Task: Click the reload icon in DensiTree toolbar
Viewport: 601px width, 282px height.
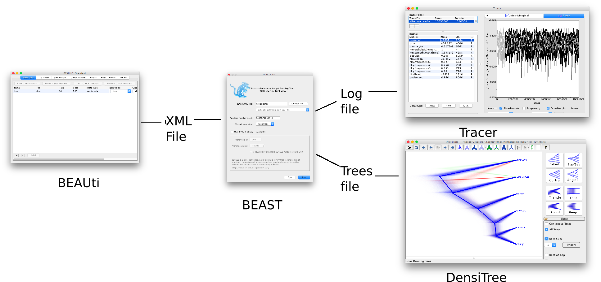Action: (417, 148)
